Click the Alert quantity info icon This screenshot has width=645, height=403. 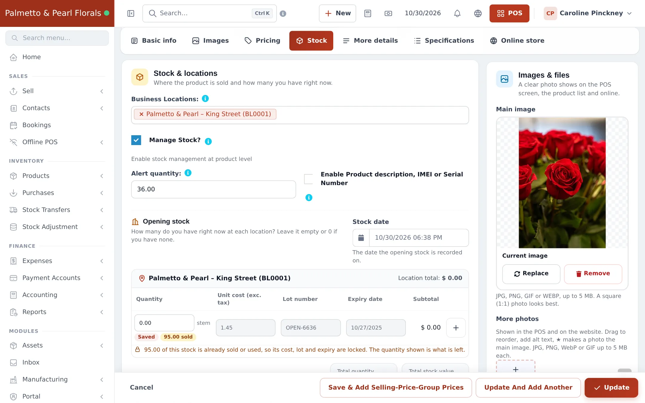coord(188,173)
